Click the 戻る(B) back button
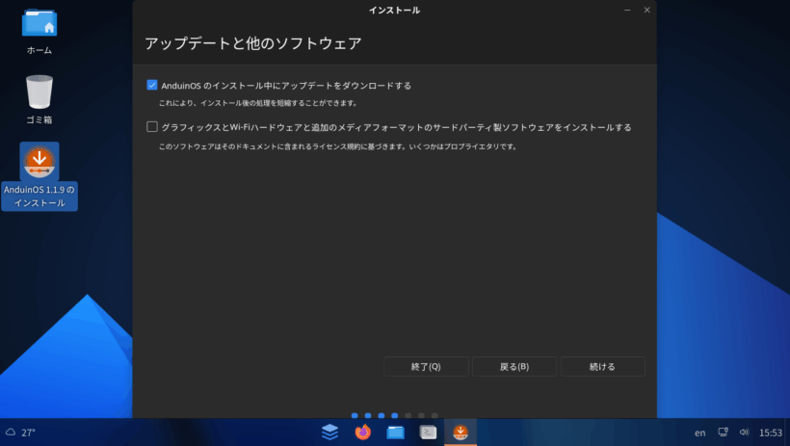790x446 pixels. [514, 367]
